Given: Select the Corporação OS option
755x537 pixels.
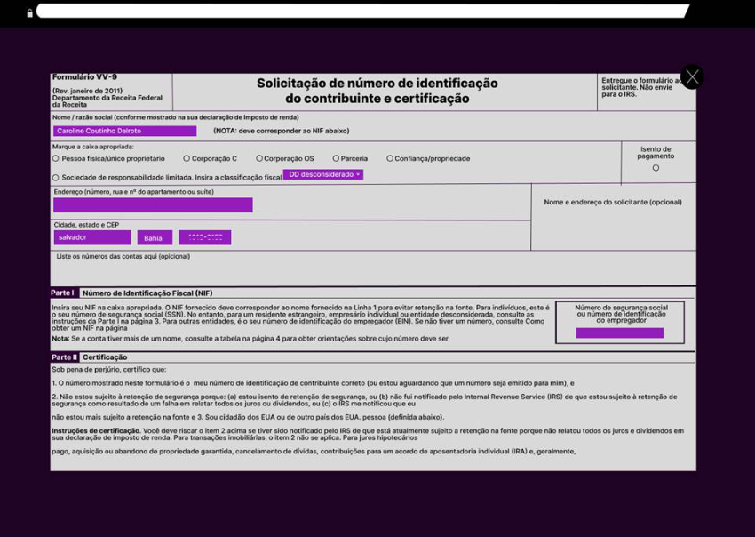Looking at the screenshot, I should (258, 158).
